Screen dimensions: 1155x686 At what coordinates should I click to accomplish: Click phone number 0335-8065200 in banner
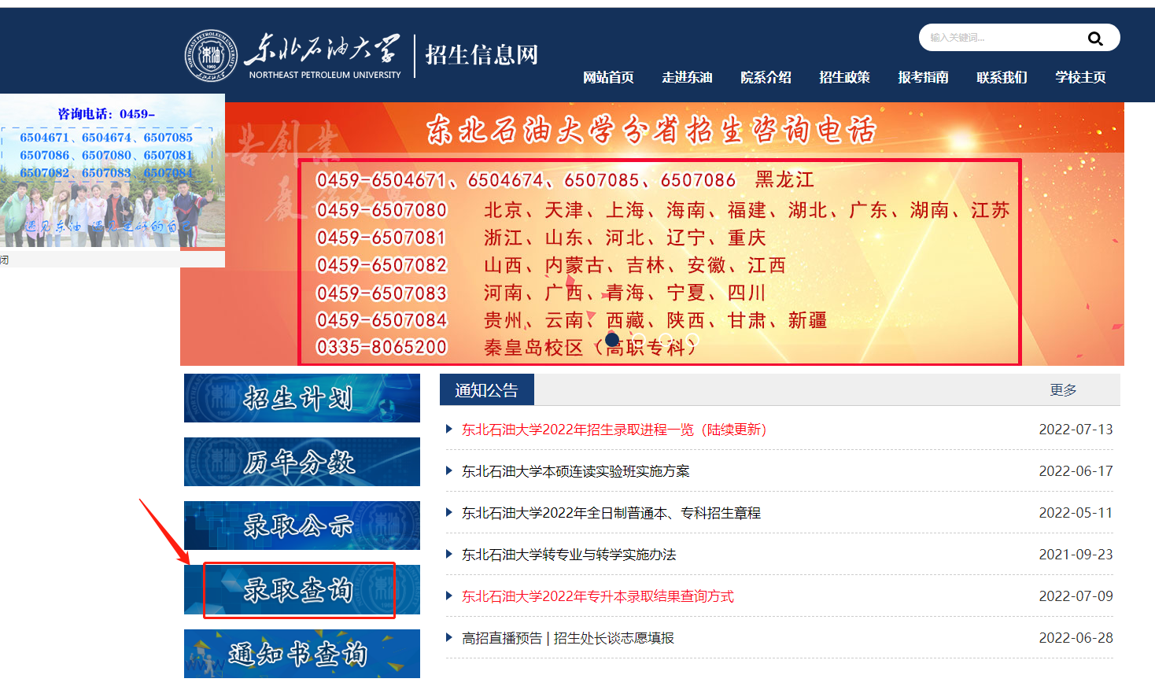382,347
